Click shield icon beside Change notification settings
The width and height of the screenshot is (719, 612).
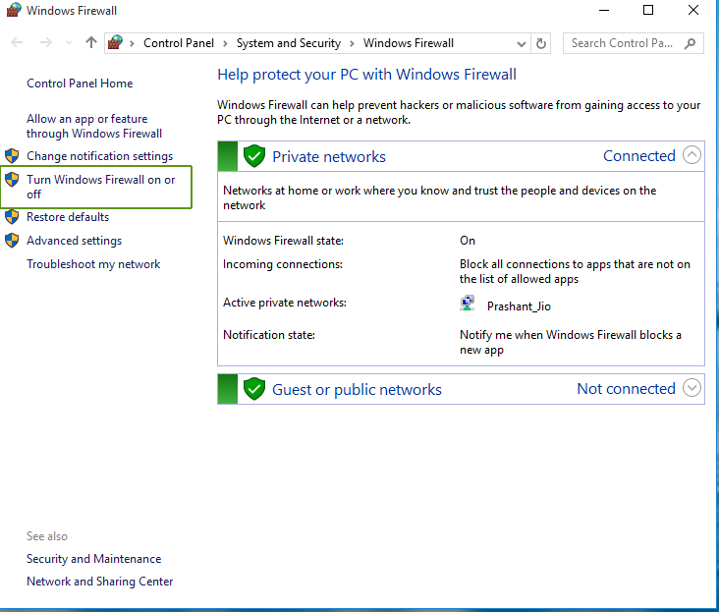click(12, 156)
